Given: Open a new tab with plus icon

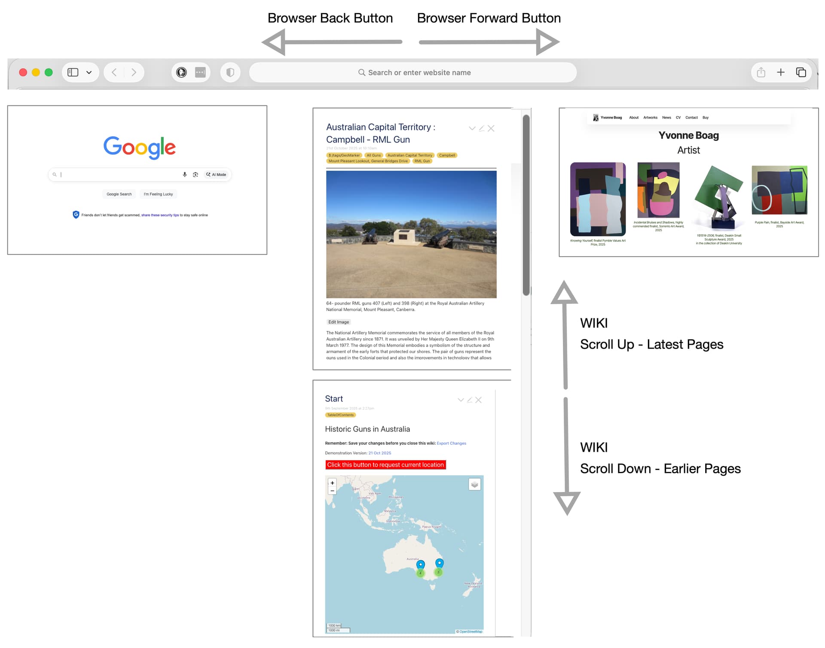Looking at the screenshot, I should [x=781, y=72].
